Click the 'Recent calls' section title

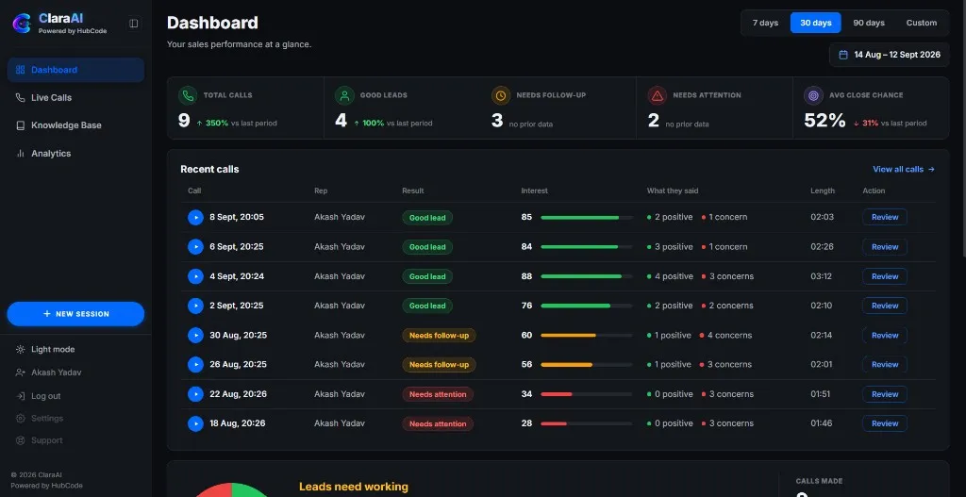(209, 170)
